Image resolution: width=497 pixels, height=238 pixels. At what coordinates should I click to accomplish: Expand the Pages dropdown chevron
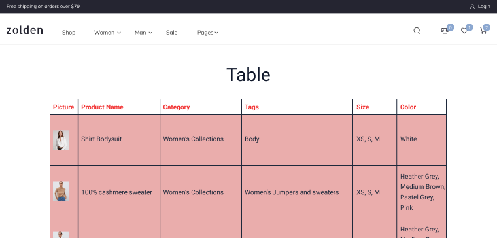coord(216,33)
